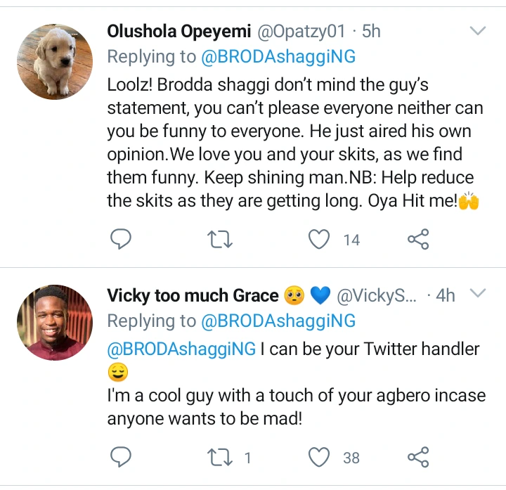
Task: Reply to Vicky too much Grace's tweet
Action: pos(122,458)
